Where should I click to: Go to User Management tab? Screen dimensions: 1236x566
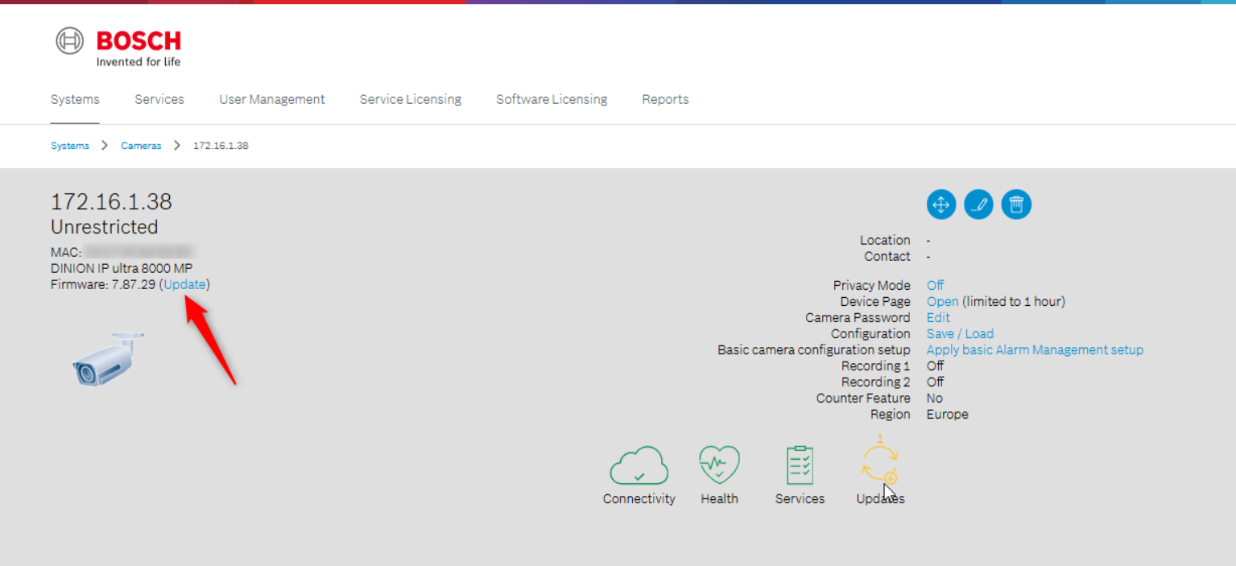tap(272, 100)
